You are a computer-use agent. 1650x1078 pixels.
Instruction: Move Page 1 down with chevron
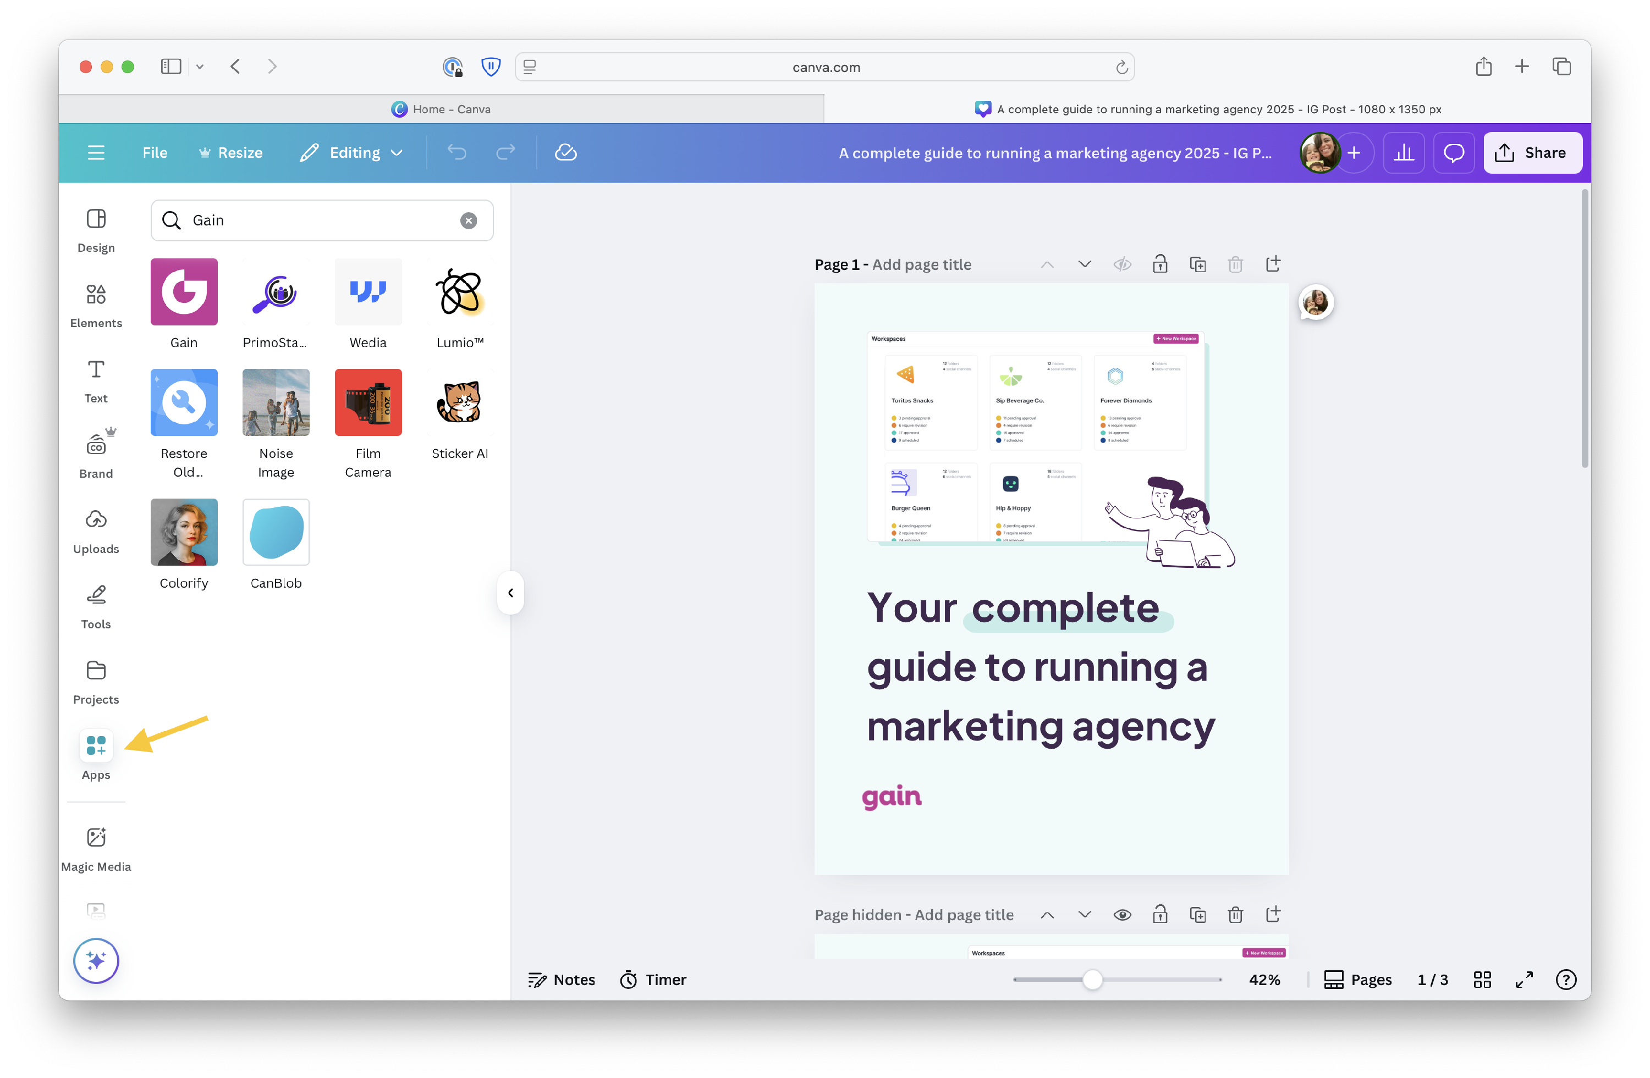click(x=1084, y=264)
